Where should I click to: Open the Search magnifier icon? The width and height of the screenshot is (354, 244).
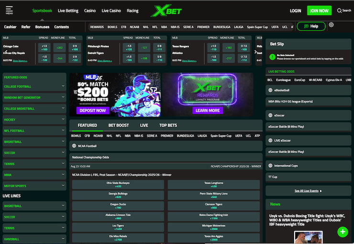[339, 11]
